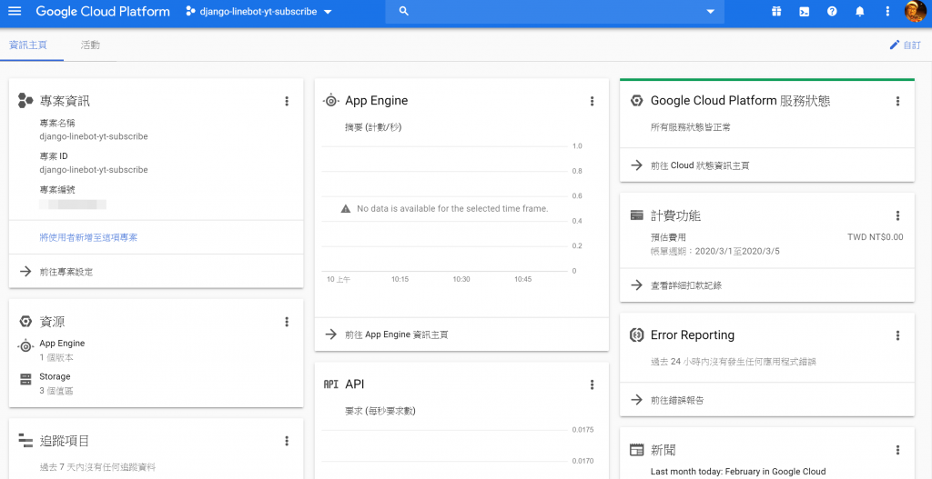932x479 pixels.
Task: Click the search magnifier icon
Action: pyautogui.click(x=404, y=11)
